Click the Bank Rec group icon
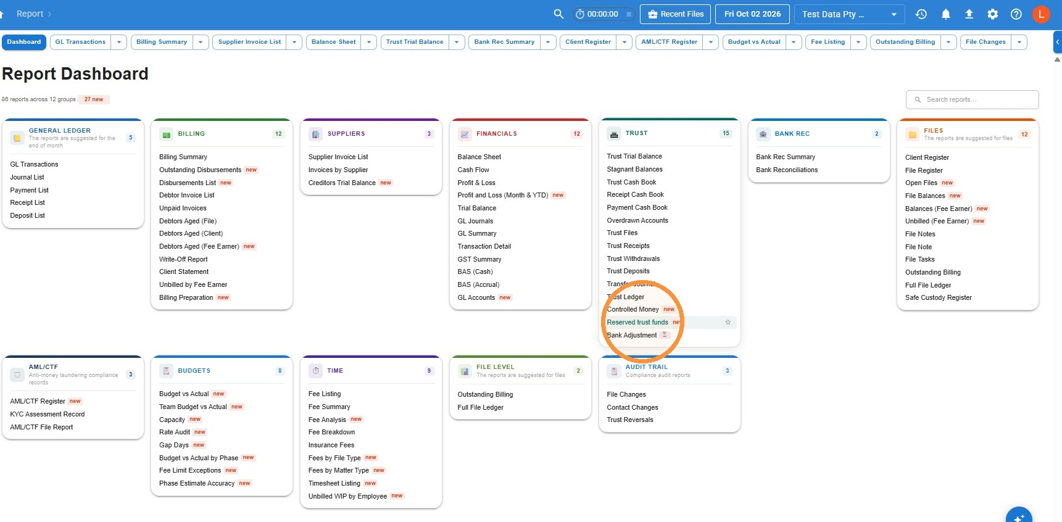The width and height of the screenshot is (1062, 522). (x=763, y=134)
